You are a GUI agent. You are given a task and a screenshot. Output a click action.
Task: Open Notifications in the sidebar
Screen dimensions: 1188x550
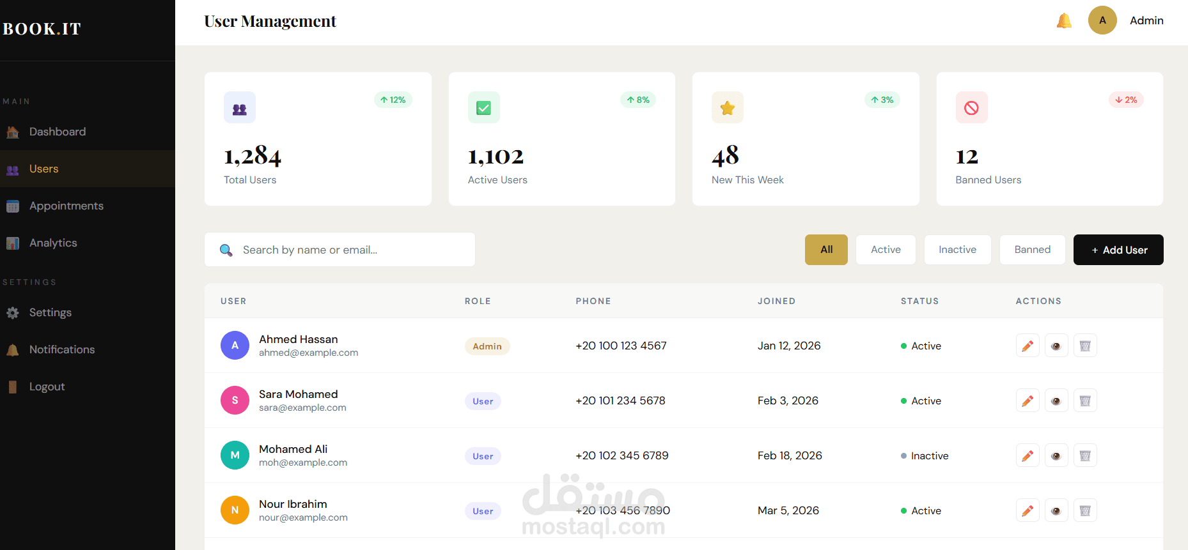pos(88,349)
